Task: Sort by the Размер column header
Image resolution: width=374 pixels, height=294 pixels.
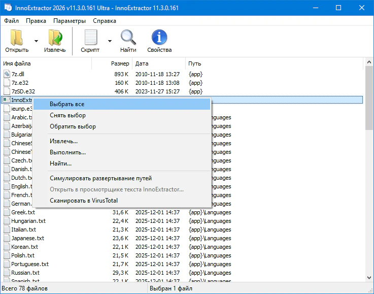Action: coord(120,63)
